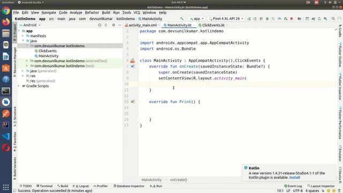Click expand/collapse all icon in Project panel
This screenshot has width=343, height=193.
[x=106, y=25]
